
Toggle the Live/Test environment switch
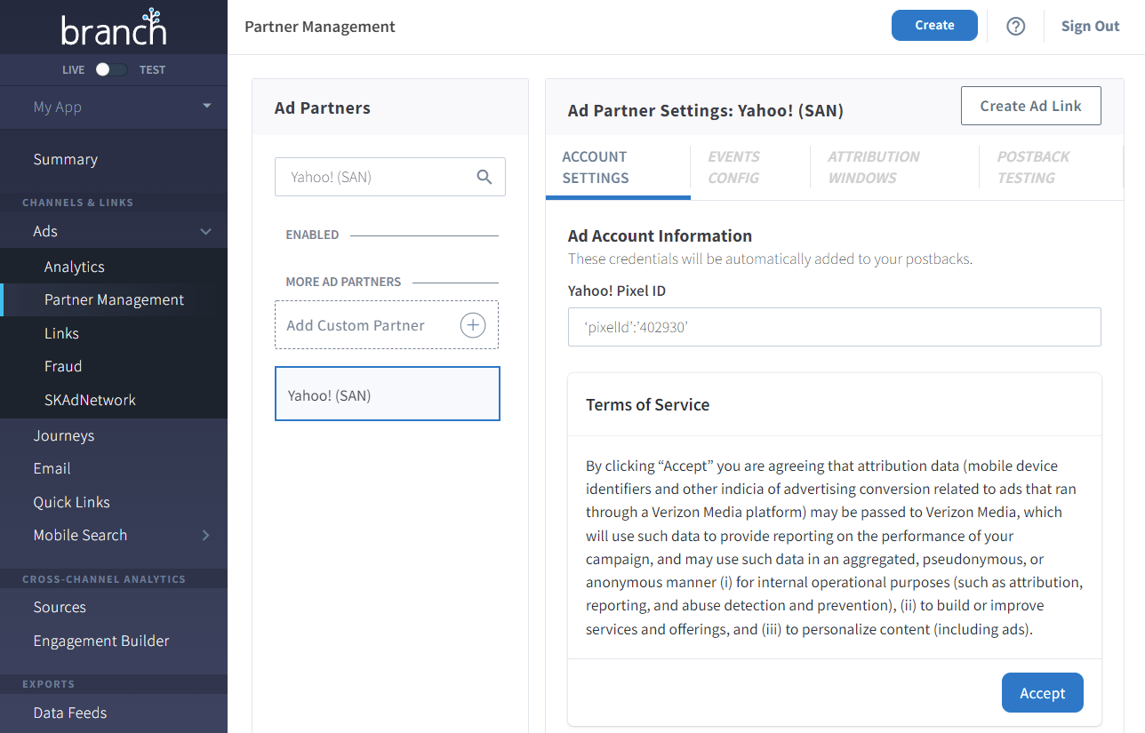coord(111,69)
